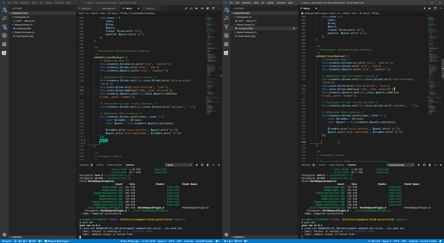444x243 pixels.
Task: Open Manage gear icon in left window
Action: [4, 235]
